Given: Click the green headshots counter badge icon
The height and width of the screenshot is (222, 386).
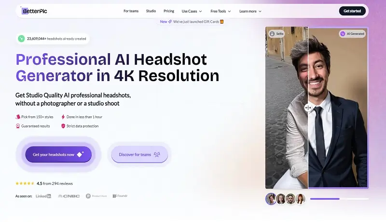Looking at the screenshot, I should (21, 39).
